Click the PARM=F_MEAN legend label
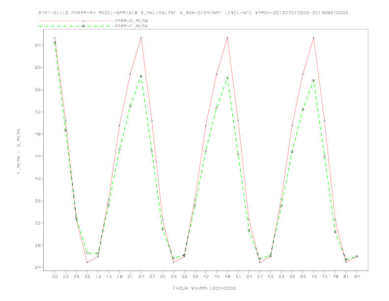This screenshot has width=389, height=301. 131,26
